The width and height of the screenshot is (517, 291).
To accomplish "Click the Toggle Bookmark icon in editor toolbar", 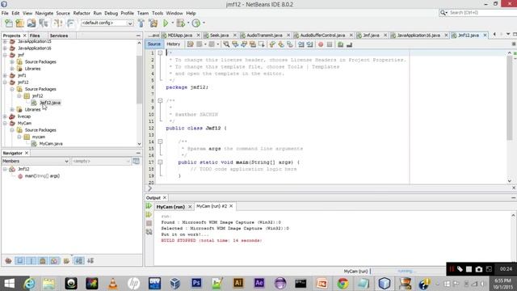I will click(290, 44).
